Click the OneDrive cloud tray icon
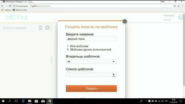This screenshot has height=104, width=185. (153, 101)
